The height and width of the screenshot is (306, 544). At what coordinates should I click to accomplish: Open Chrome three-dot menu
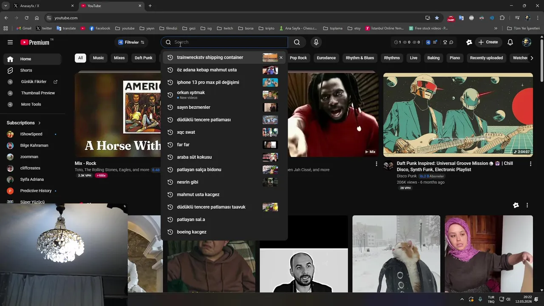538,18
